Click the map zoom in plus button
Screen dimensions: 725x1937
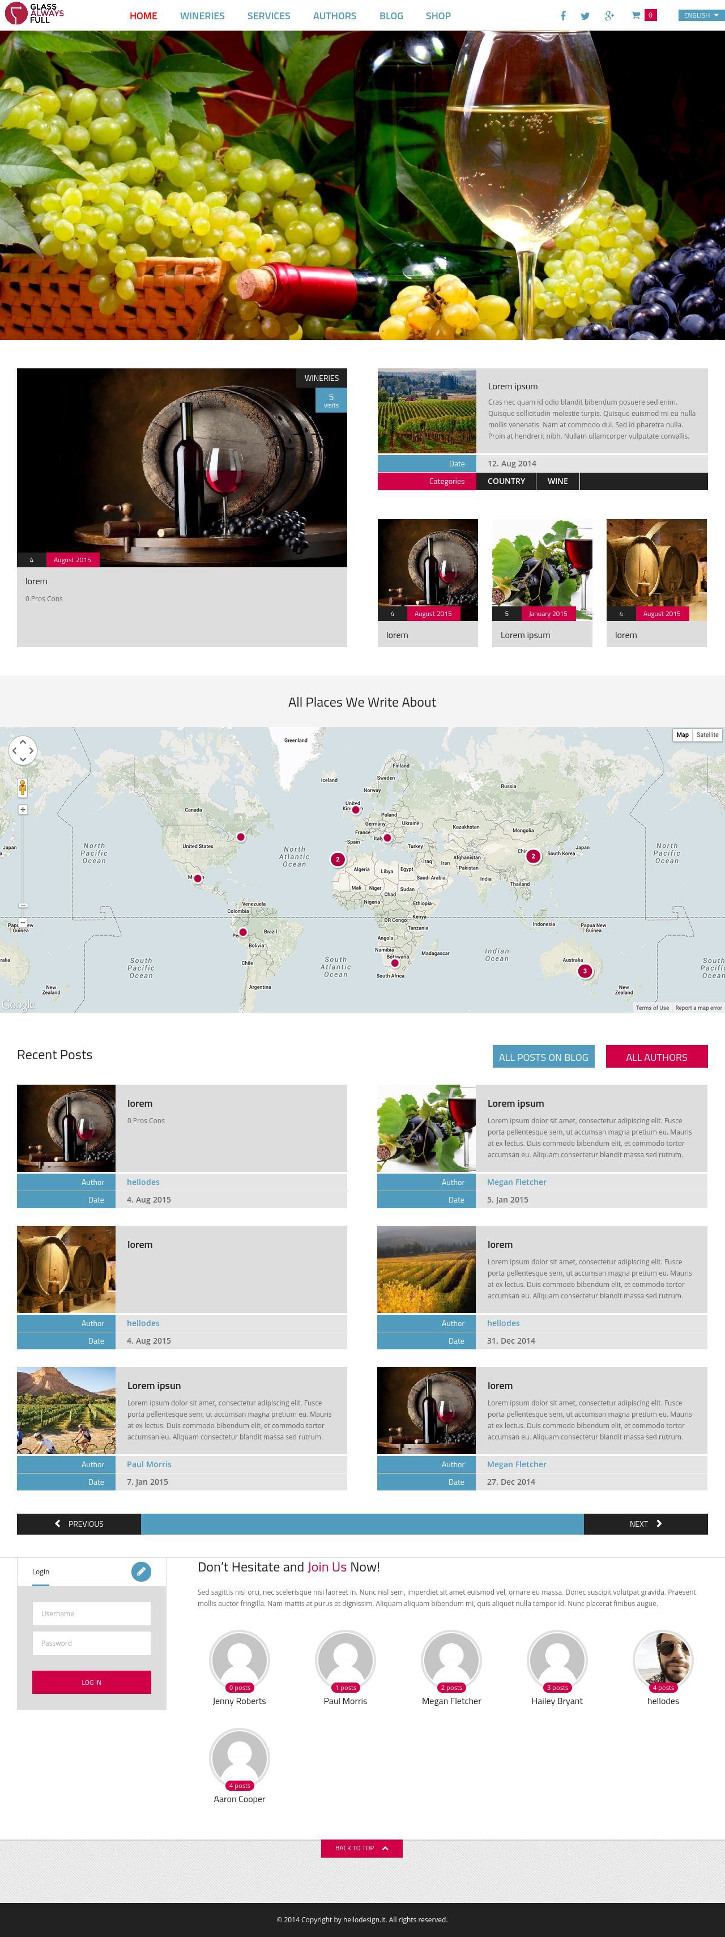(x=23, y=810)
